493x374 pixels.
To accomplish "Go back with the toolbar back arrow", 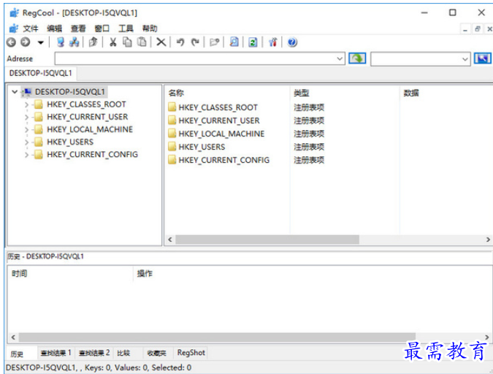I will (x=11, y=42).
